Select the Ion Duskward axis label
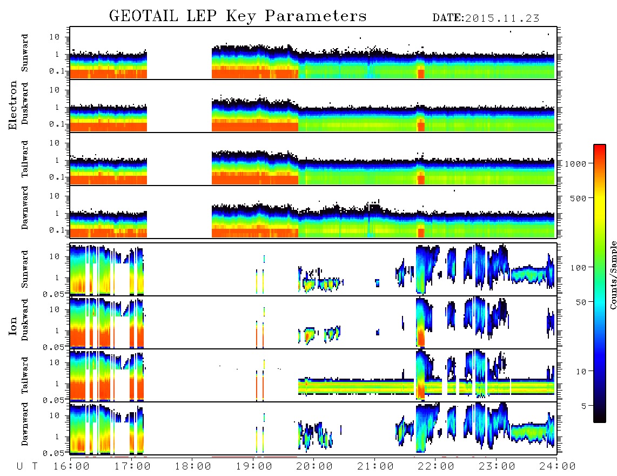Viewport: 617px width, 476px height. pyautogui.click(x=25, y=320)
